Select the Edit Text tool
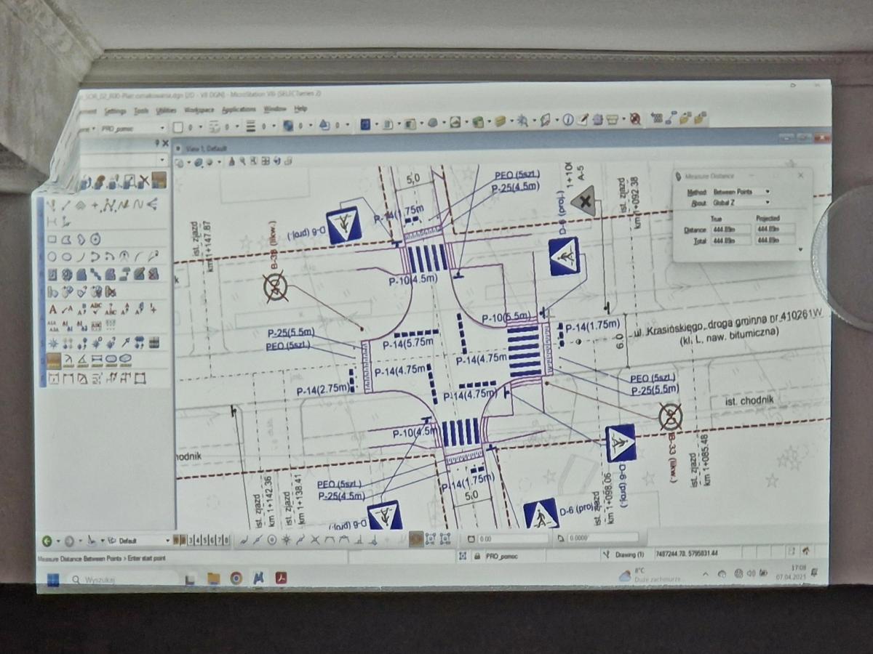Image resolution: width=873 pixels, height=654 pixels. click(x=81, y=310)
